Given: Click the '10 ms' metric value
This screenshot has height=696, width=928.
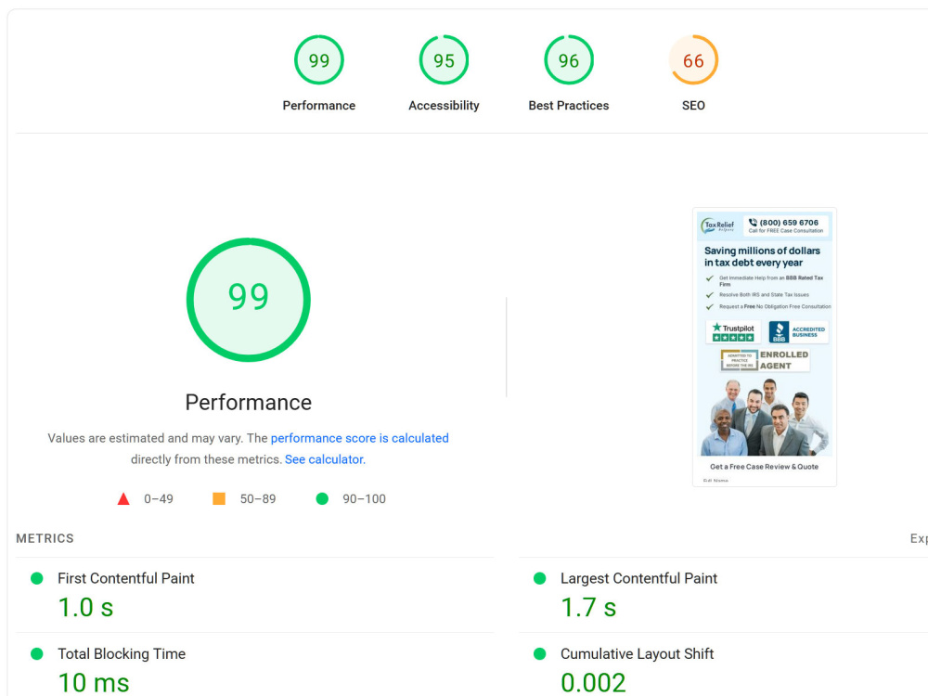Looking at the screenshot, I should [94, 682].
